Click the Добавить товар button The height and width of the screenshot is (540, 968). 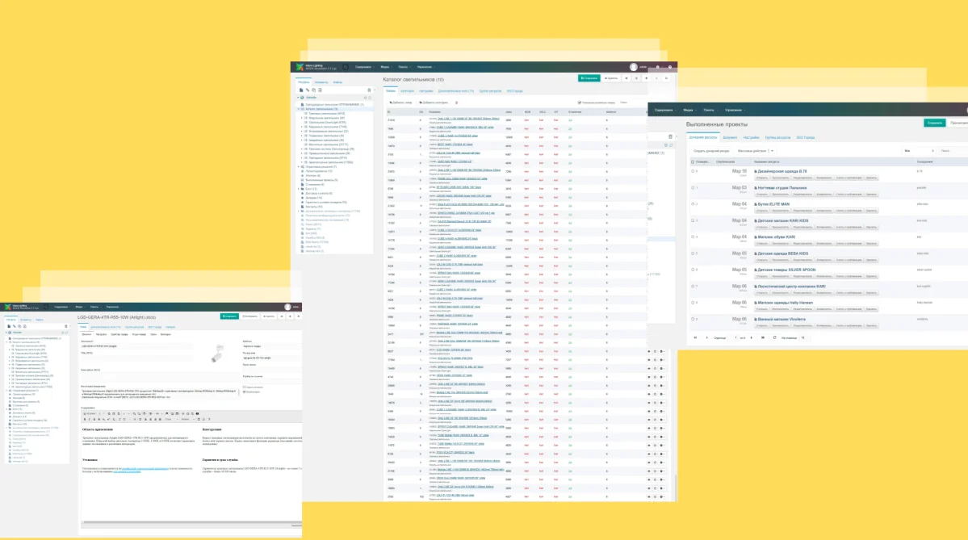(x=401, y=103)
